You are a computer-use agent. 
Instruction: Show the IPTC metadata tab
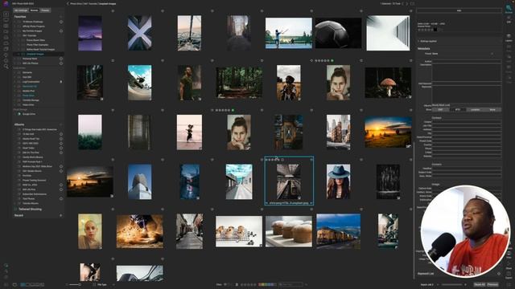(458, 110)
